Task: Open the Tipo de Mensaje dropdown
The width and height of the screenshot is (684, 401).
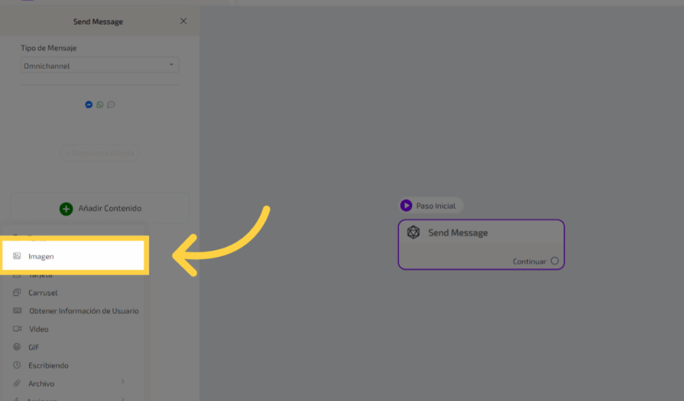Action: pyautogui.click(x=100, y=65)
